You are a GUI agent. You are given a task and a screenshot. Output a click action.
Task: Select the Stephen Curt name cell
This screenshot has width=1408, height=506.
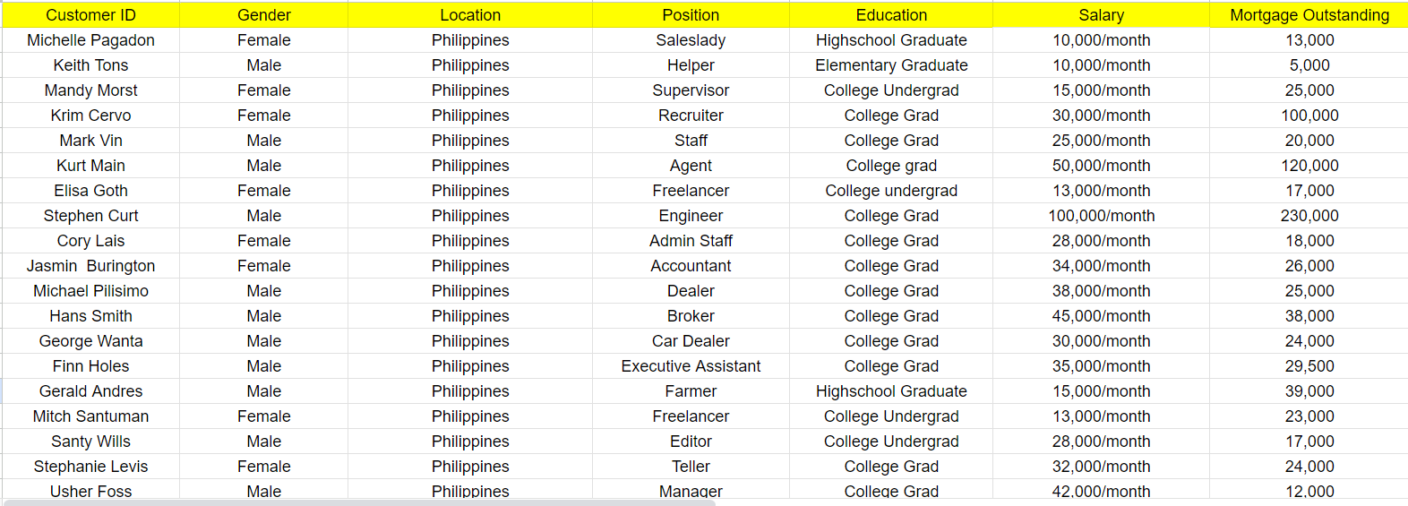pos(90,216)
